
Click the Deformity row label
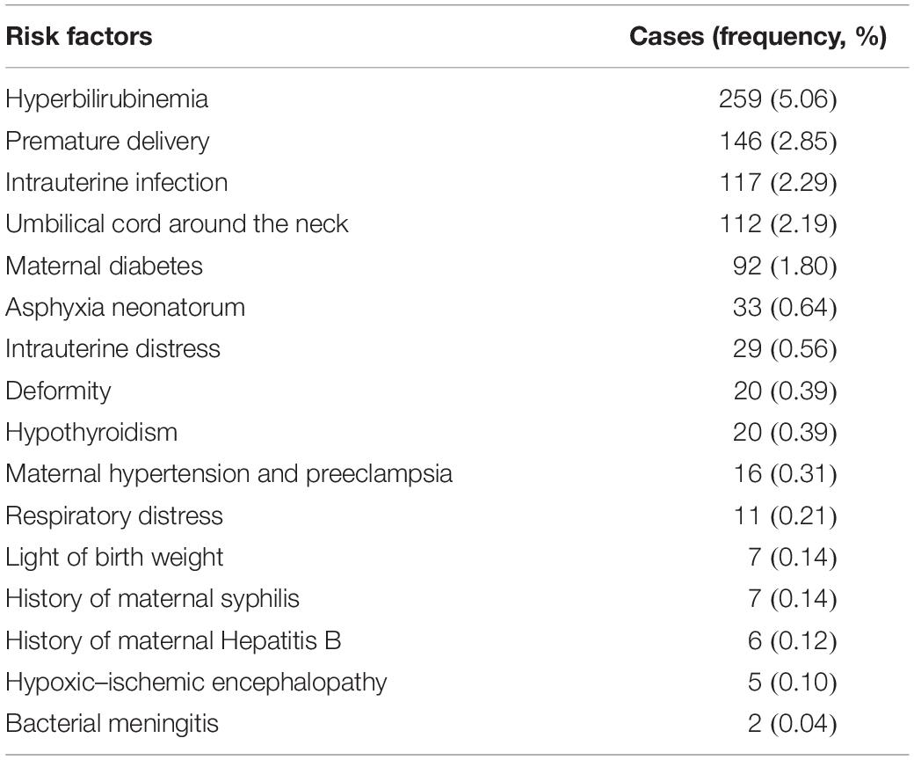58,391
